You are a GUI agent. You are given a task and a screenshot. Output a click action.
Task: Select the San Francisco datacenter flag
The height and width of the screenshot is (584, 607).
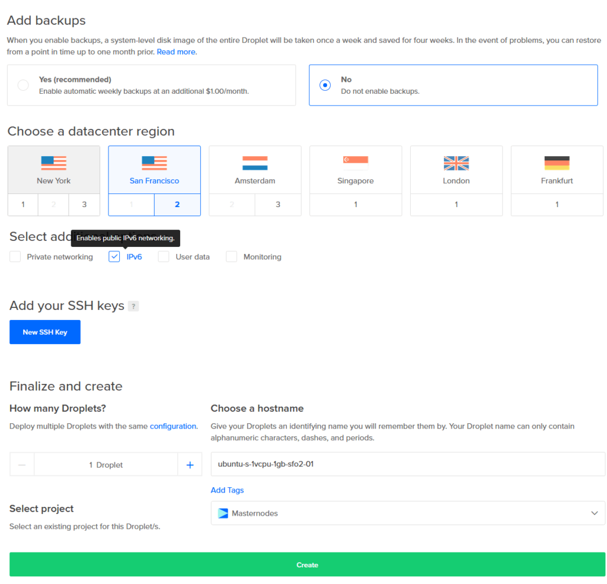pos(154,161)
